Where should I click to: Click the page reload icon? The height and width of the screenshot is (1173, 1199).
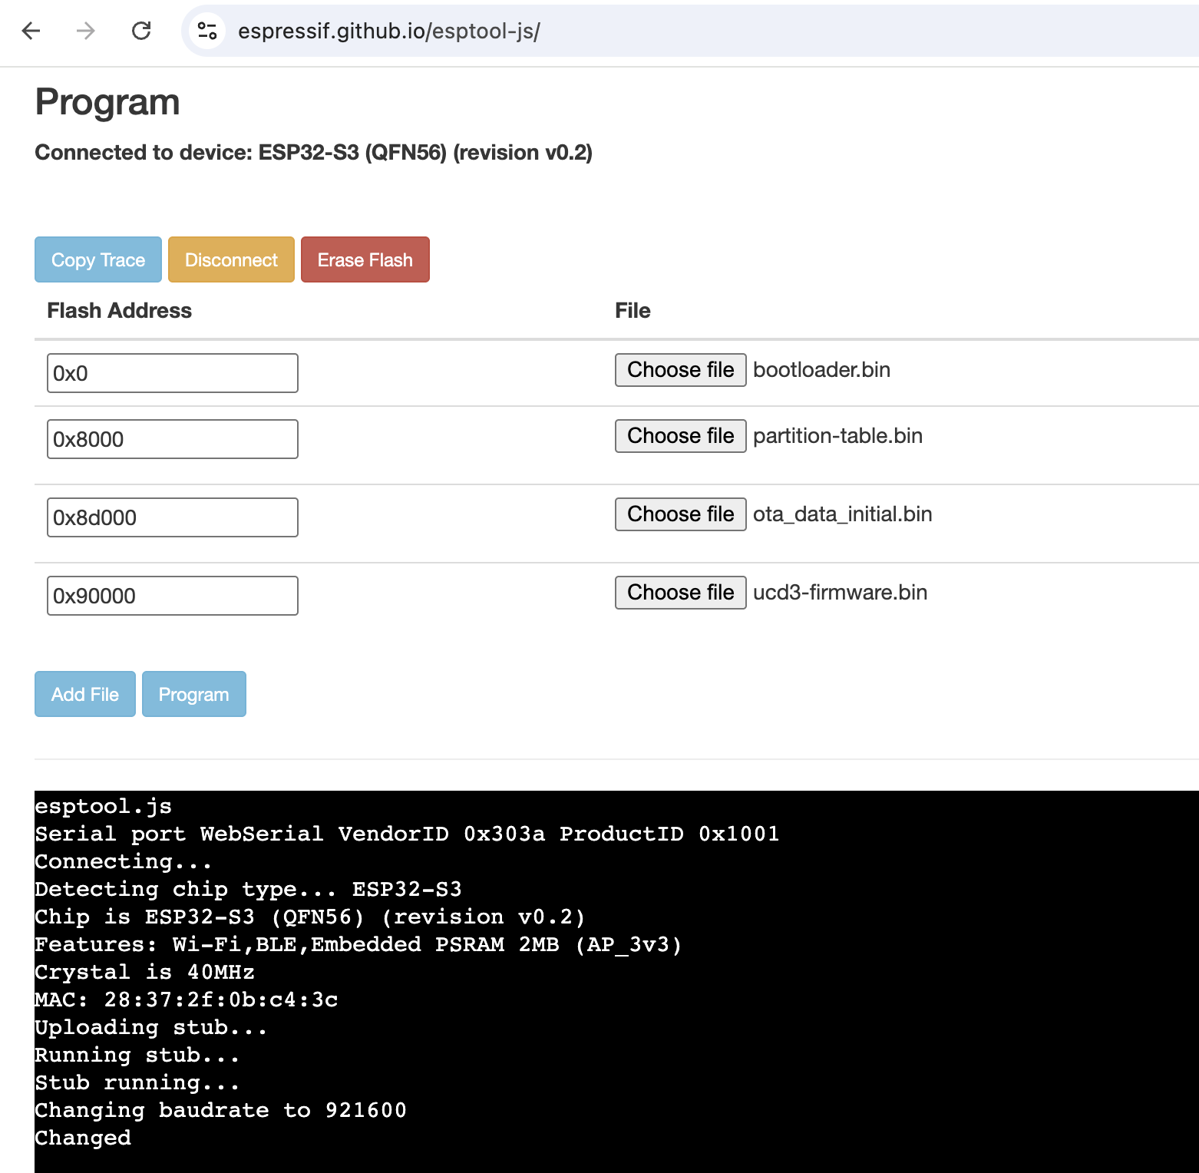141,31
